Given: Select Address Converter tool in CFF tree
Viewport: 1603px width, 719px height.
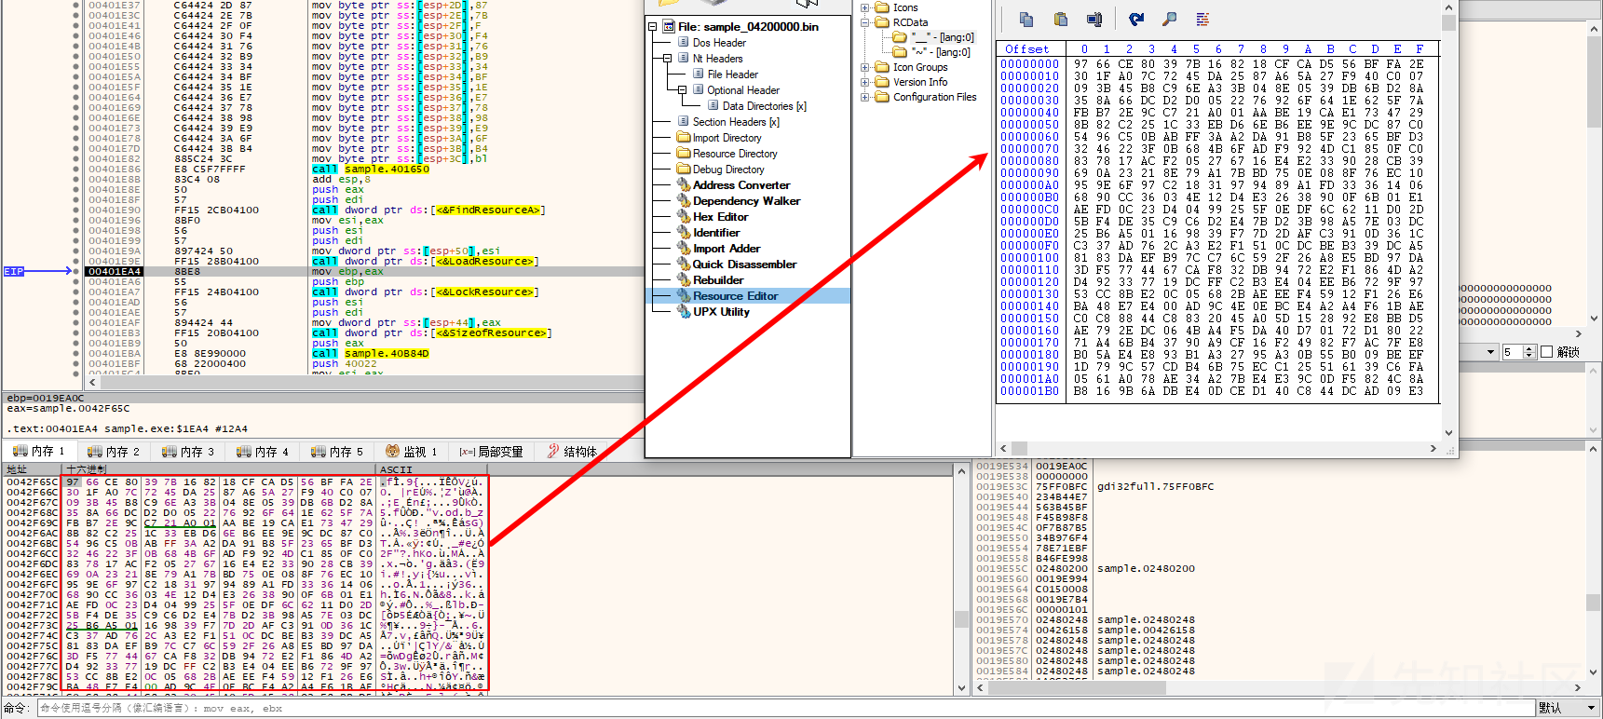Looking at the screenshot, I should point(740,185).
